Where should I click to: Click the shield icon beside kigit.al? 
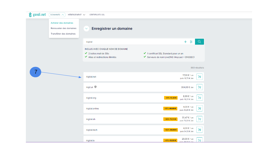pyautogui.click(x=96, y=87)
